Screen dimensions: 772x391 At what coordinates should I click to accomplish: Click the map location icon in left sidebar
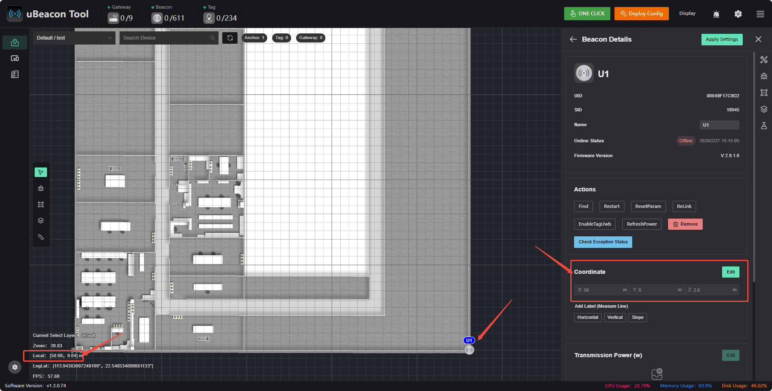click(x=15, y=42)
